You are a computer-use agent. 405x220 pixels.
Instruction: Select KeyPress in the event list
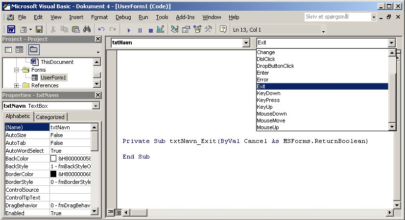click(x=322, y=100)
